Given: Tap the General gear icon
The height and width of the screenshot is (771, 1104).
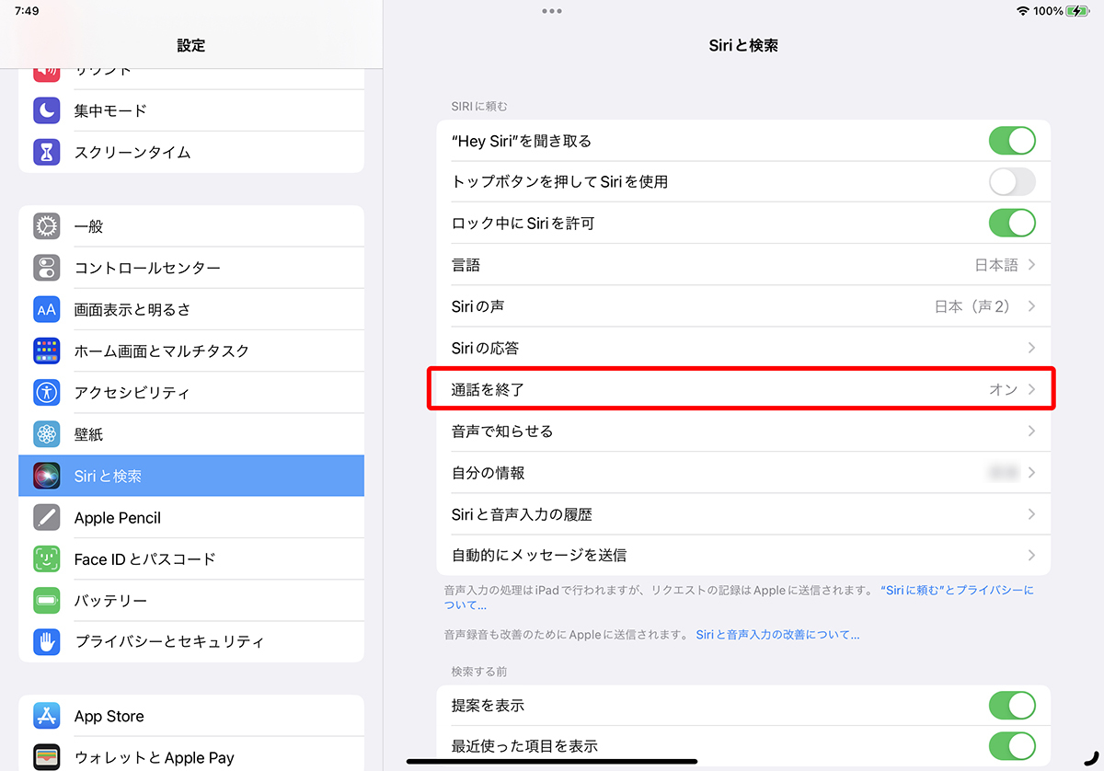Looking at the screenshot, I should 47,226.
